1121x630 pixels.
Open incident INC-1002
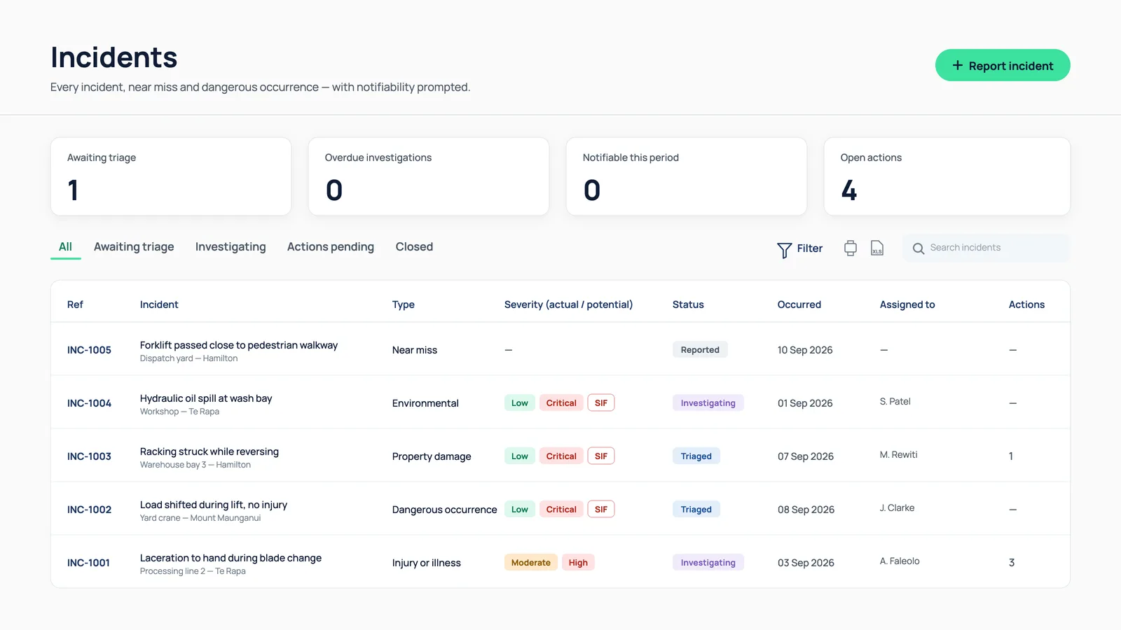[89, 510]
